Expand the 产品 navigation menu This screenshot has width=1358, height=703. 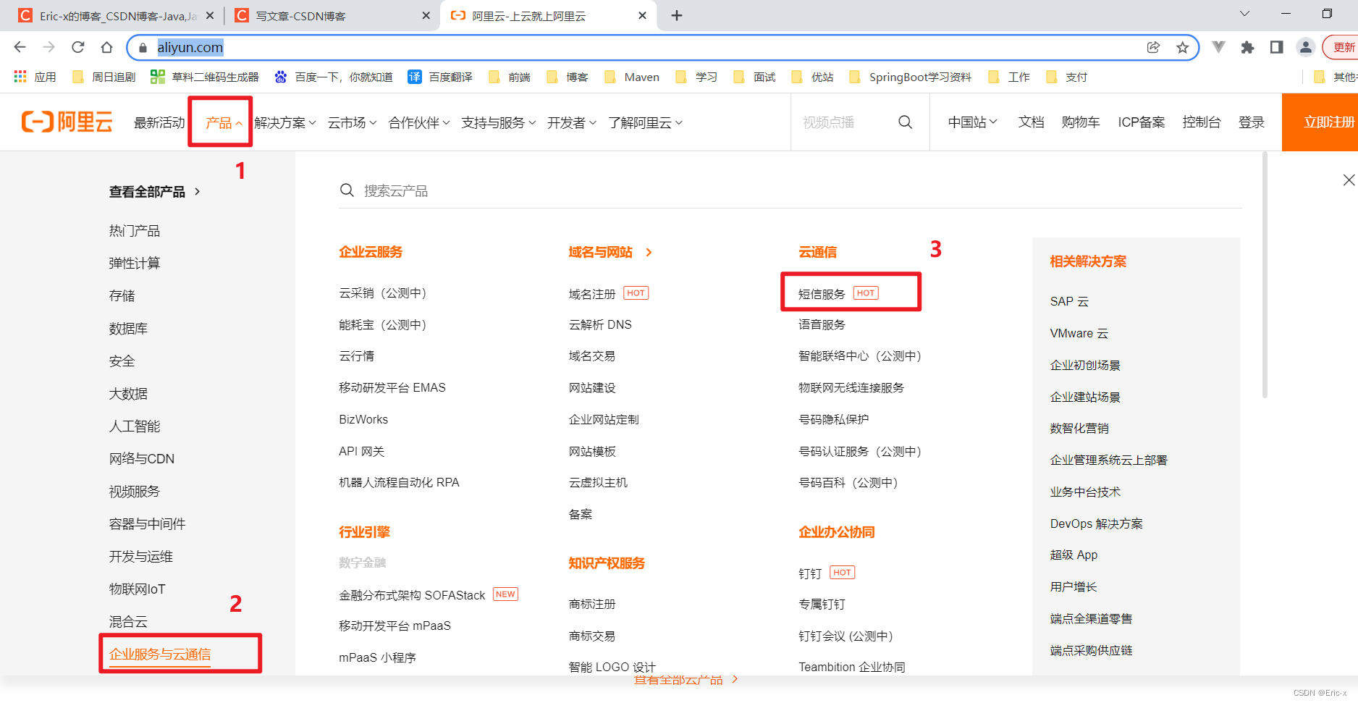[x=224, y=122]
